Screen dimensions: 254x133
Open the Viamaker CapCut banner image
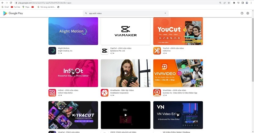click(x=125, y=31)
